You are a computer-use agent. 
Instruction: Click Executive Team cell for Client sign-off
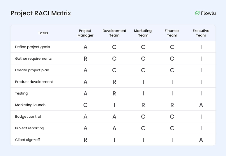[x=201, y=140]
